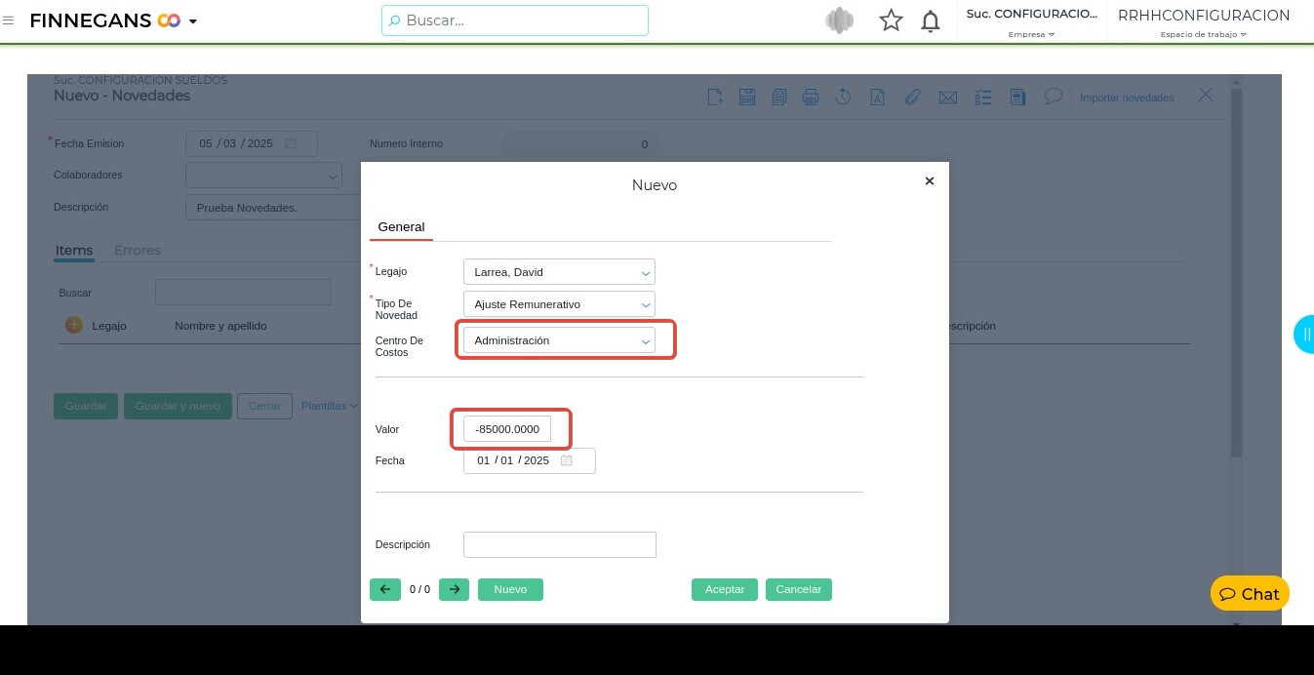Close the Nuevo dialog with X
Screen dimensions: 1314x675
(930, 180)
